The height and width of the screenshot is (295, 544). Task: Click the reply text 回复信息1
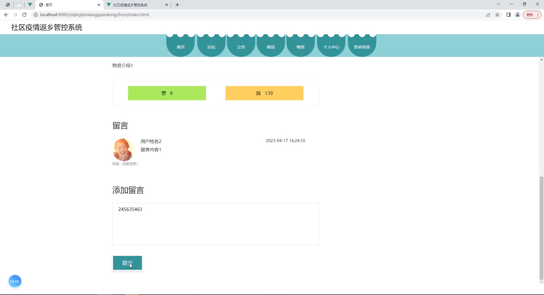pos(130,164)
